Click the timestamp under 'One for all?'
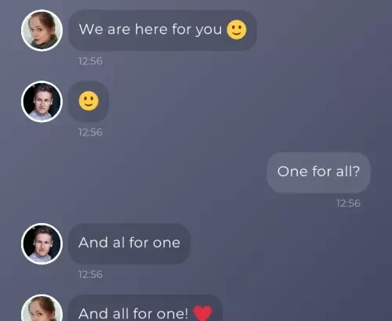This screenshot has width=392, height=321. (348, 204)
